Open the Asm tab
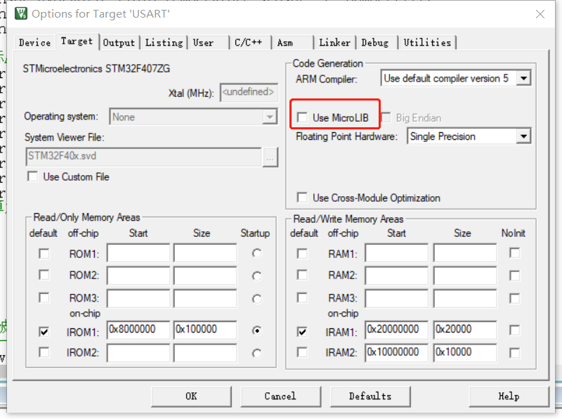The image size is (562, 419). (x=292, y=43)
